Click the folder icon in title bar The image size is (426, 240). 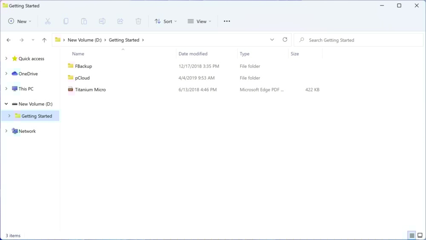click(x=5, y=6)
